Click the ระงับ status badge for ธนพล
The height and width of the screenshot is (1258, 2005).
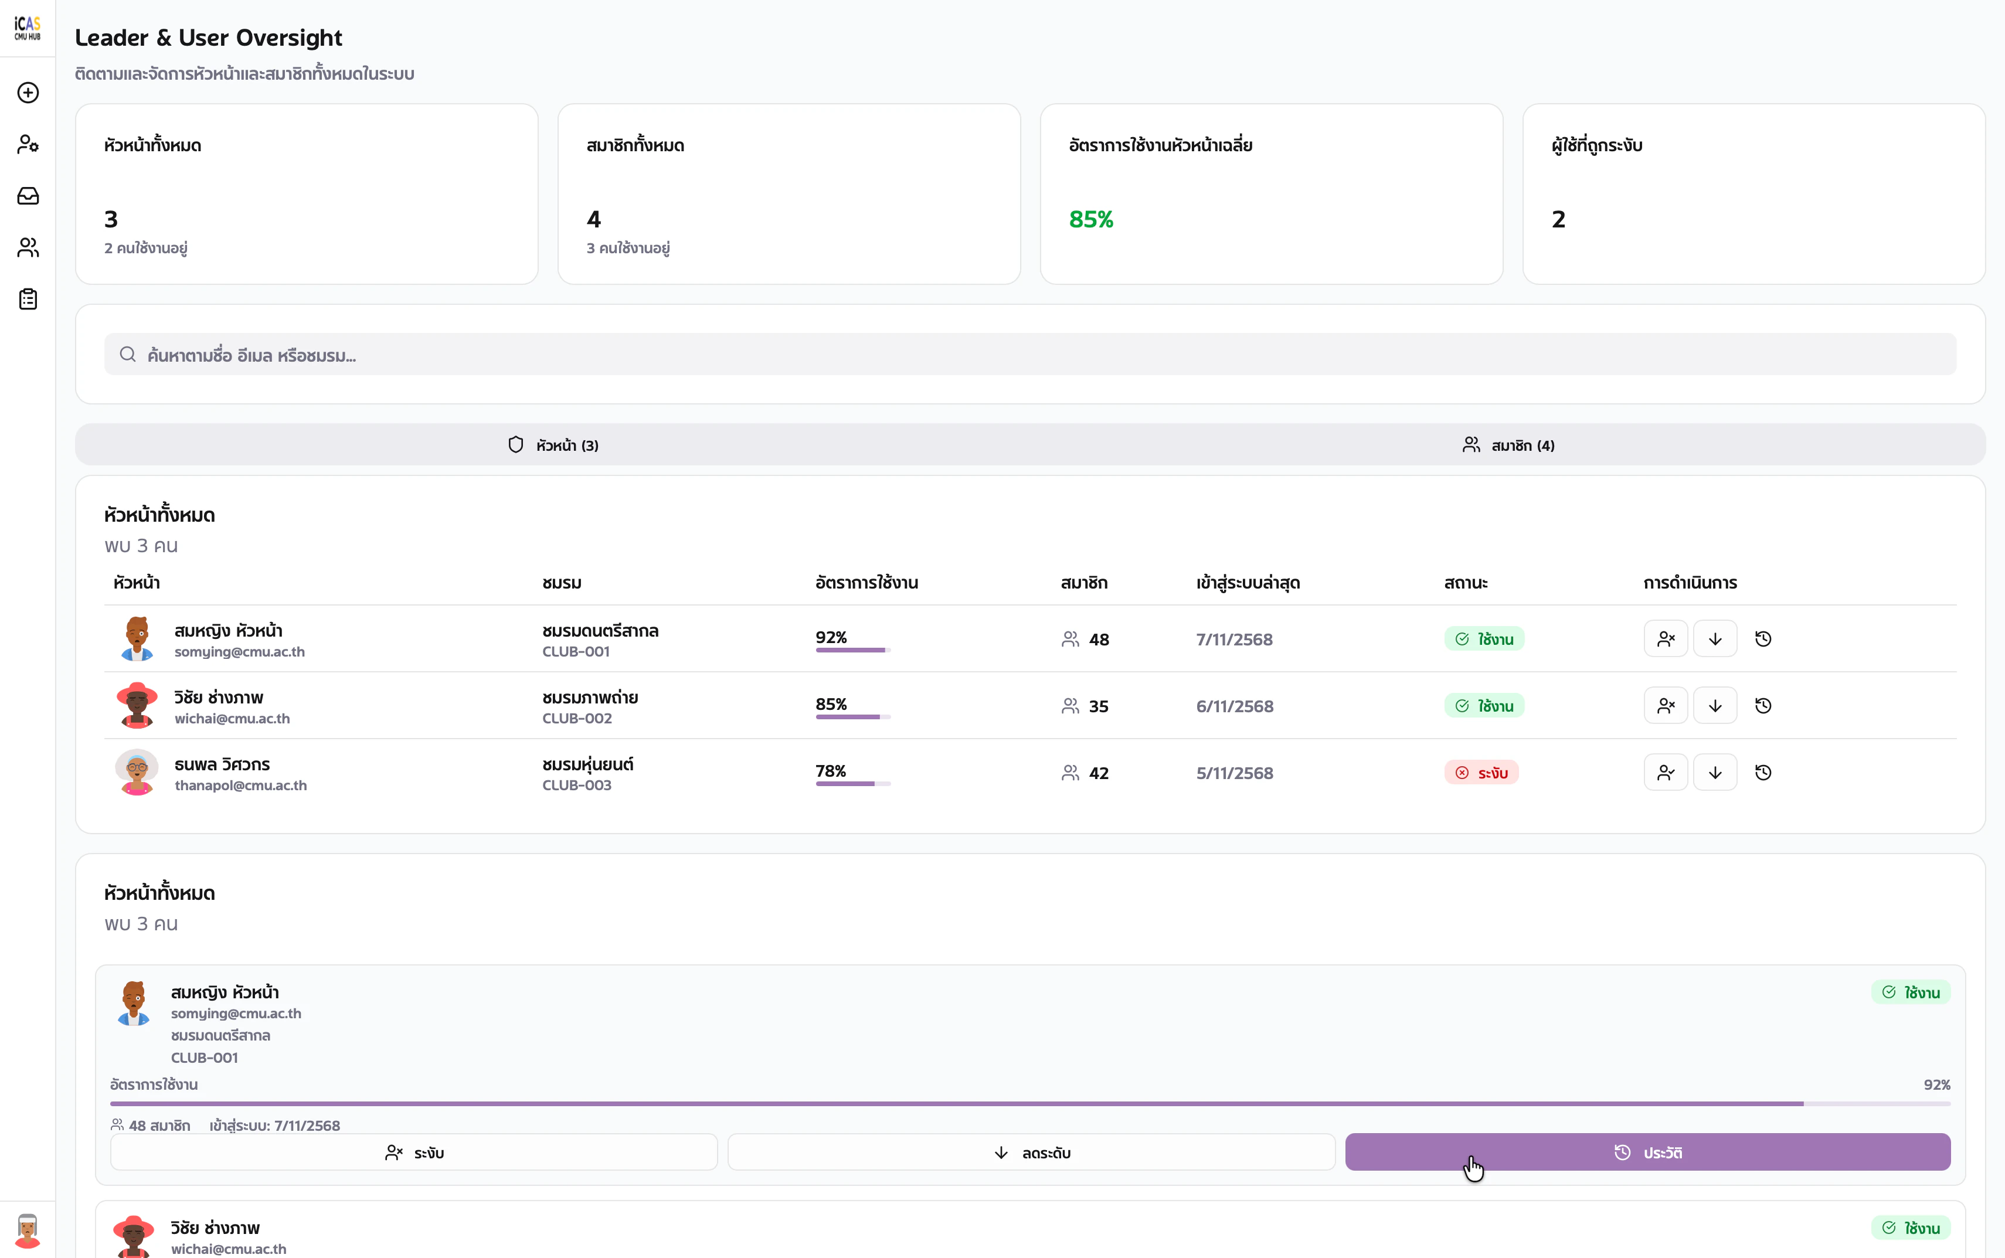tap(1481, 773)
